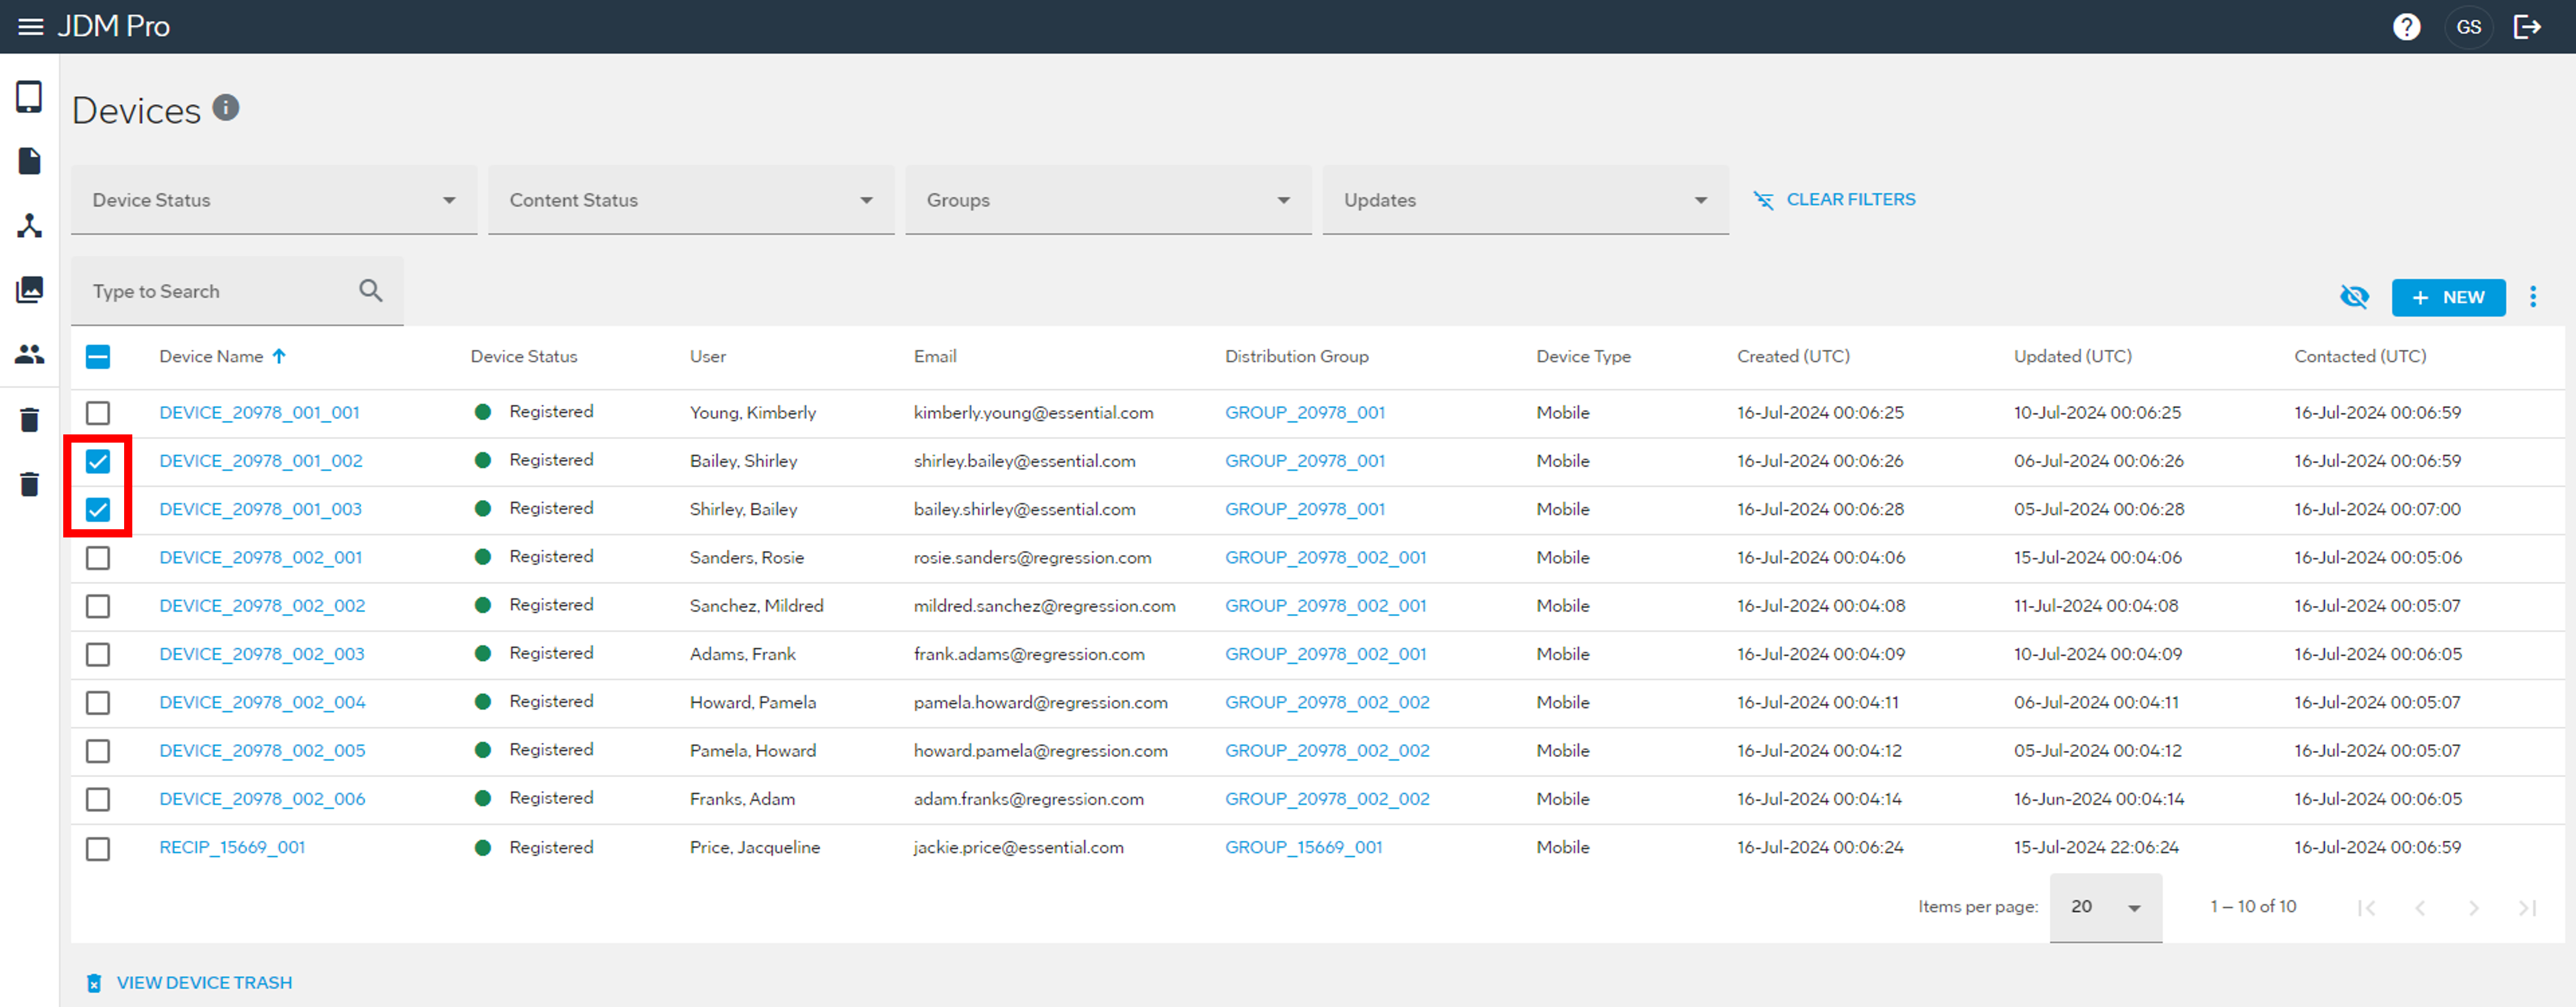
Task: Check the DEVICE_20978_002_006 row checkbox
Action: point(98,800)
